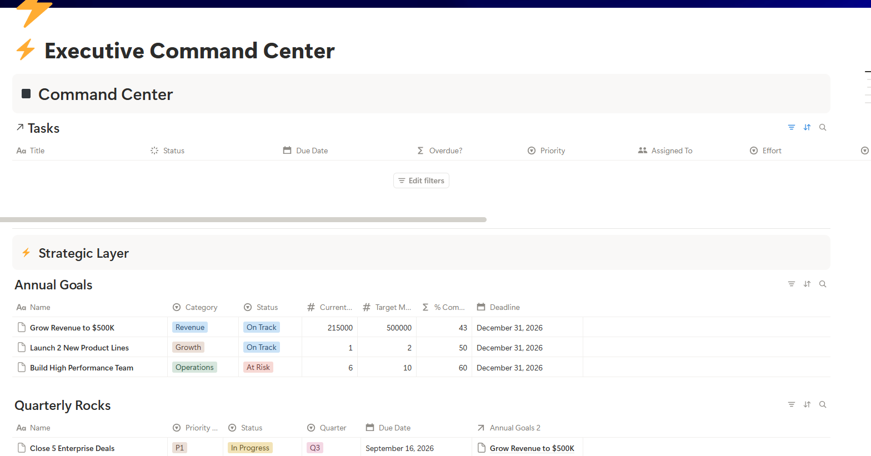This screenshot has height=456, width=871.
Task: Click At Risk status tag
Action: tap(258, 367)
